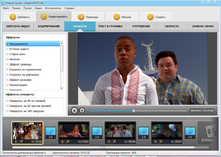The image size is (221, 157).
Task: Stop the video playback
Action: point(82,110)
